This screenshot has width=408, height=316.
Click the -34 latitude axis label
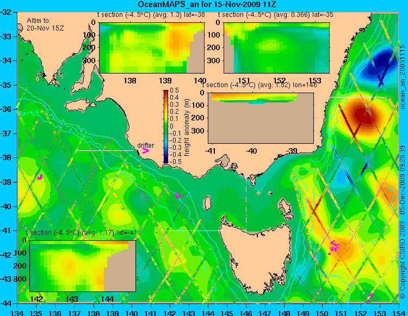point(6,60)
